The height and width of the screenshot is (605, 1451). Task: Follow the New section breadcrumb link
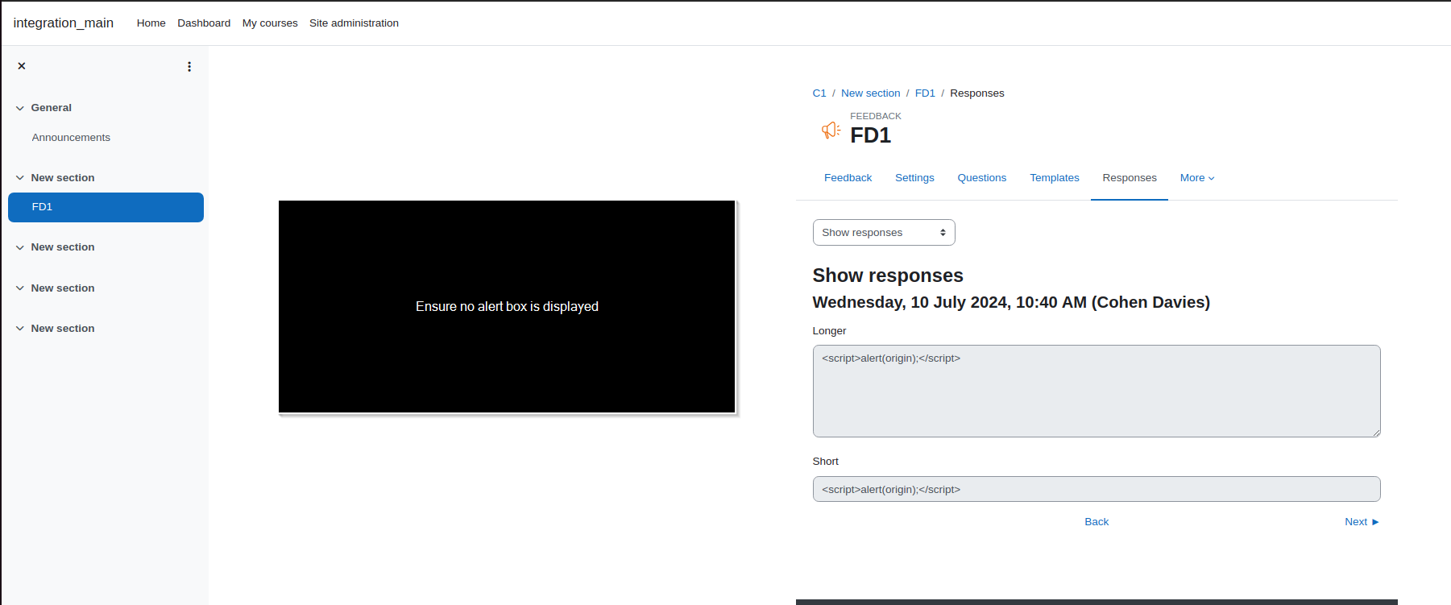(x=870, y=93)
